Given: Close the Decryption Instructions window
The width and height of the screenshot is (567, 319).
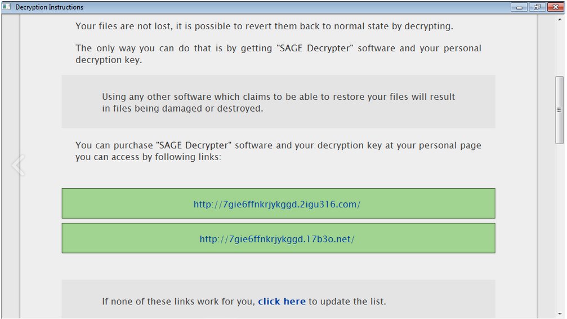Looking at the screenshot, I should (x=555, y=7).
